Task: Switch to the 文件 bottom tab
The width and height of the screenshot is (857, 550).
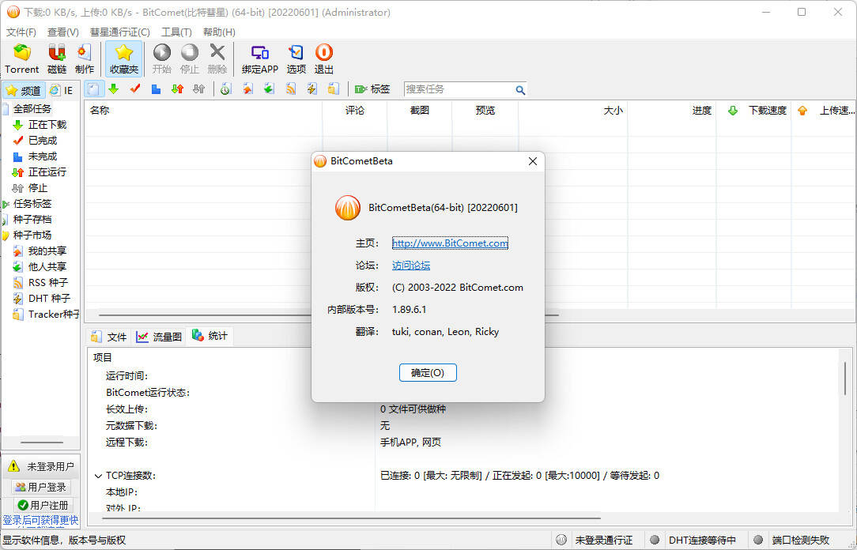Action: tap(109, 337)
